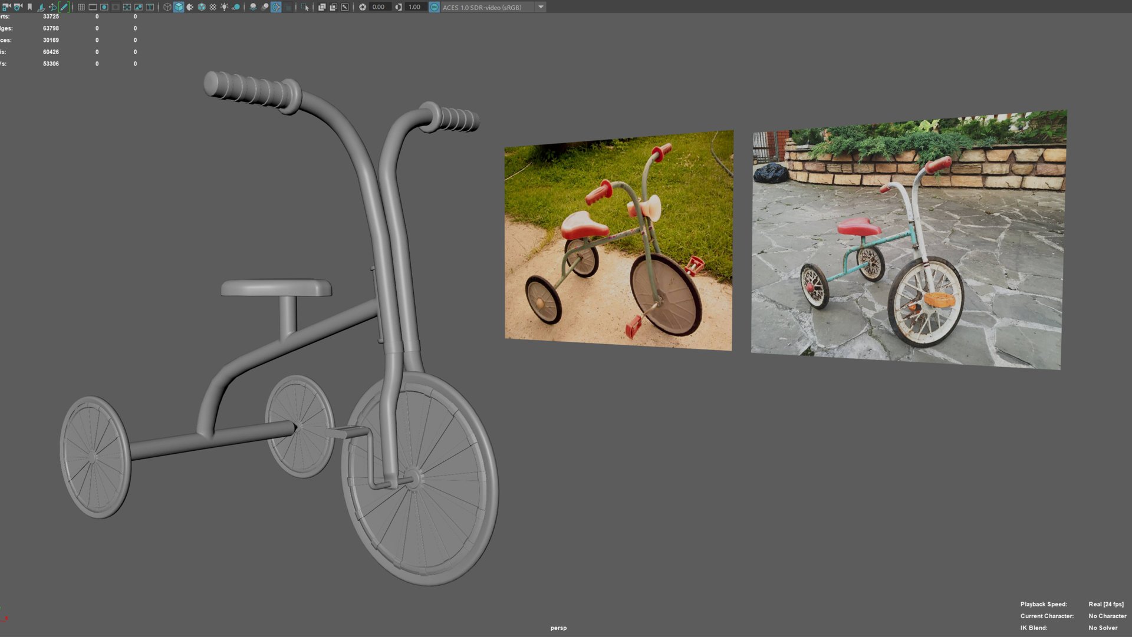Screen dimensions: 1132x637
Task: Toggle the grid display icon
Action: click(81, 7)
